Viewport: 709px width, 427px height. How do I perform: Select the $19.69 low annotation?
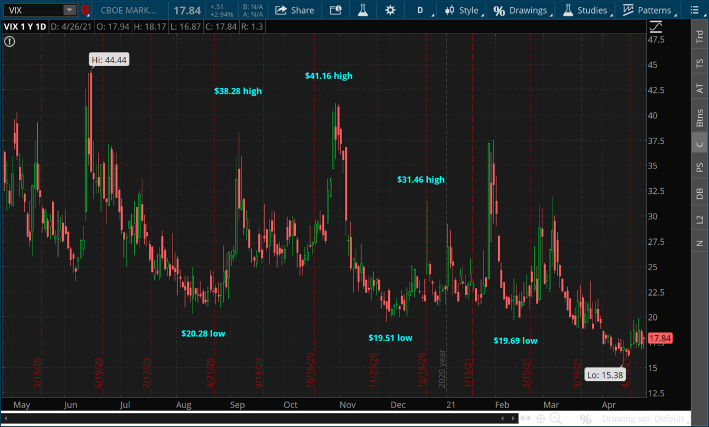pos(516,341)
